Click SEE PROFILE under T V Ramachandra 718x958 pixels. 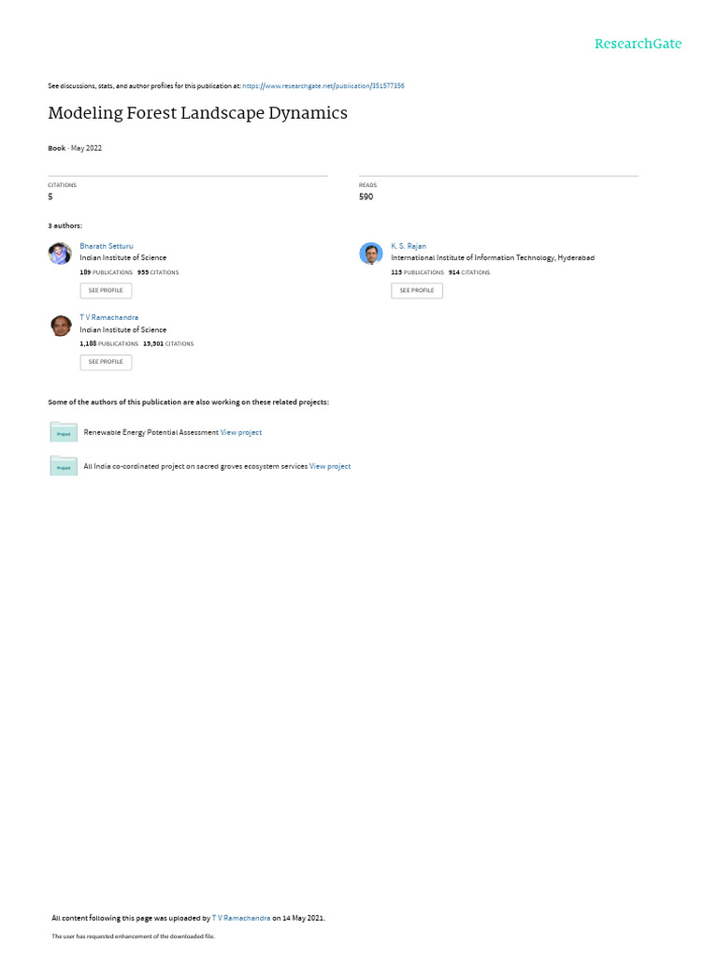pos(106,362)
